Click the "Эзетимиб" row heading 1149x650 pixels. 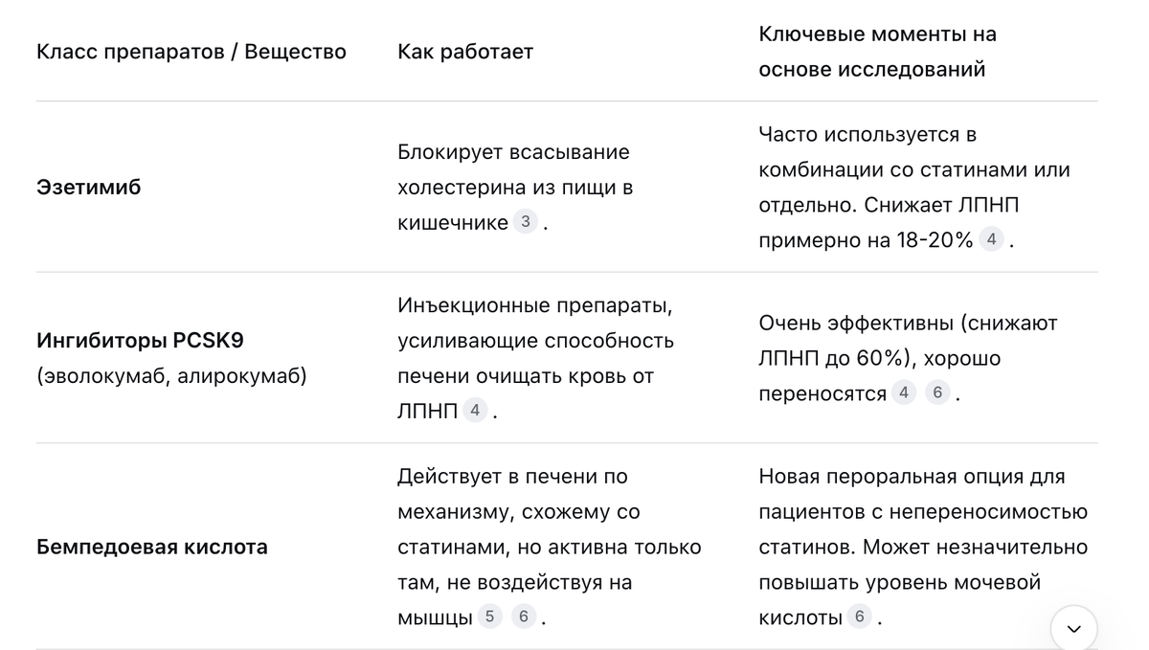click(88, 187)
